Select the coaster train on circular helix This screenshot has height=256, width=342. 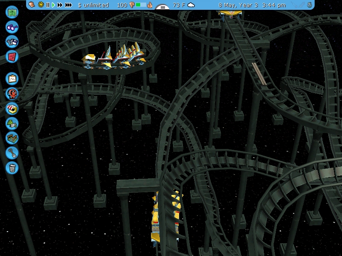114,57
